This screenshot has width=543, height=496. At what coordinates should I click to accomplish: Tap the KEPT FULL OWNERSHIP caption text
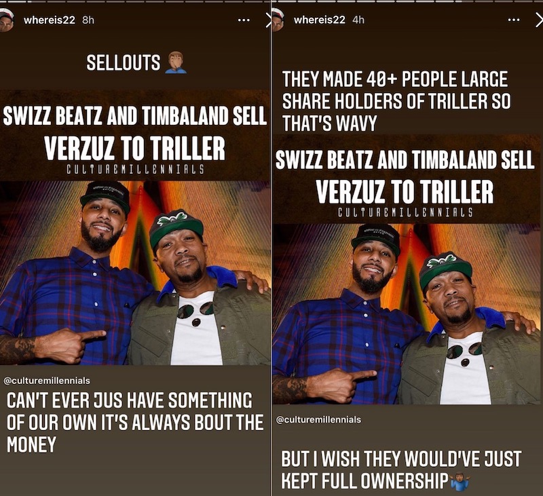[364, 481]
